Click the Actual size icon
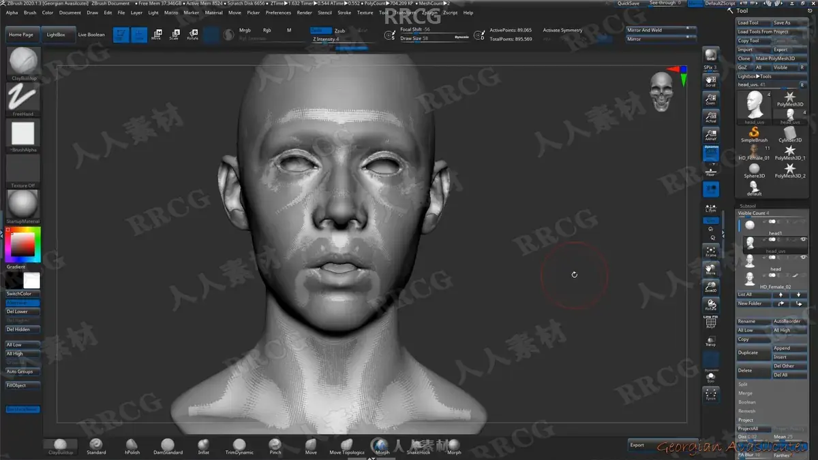Viewport: 818px width, 460px height. coord(711,117)
